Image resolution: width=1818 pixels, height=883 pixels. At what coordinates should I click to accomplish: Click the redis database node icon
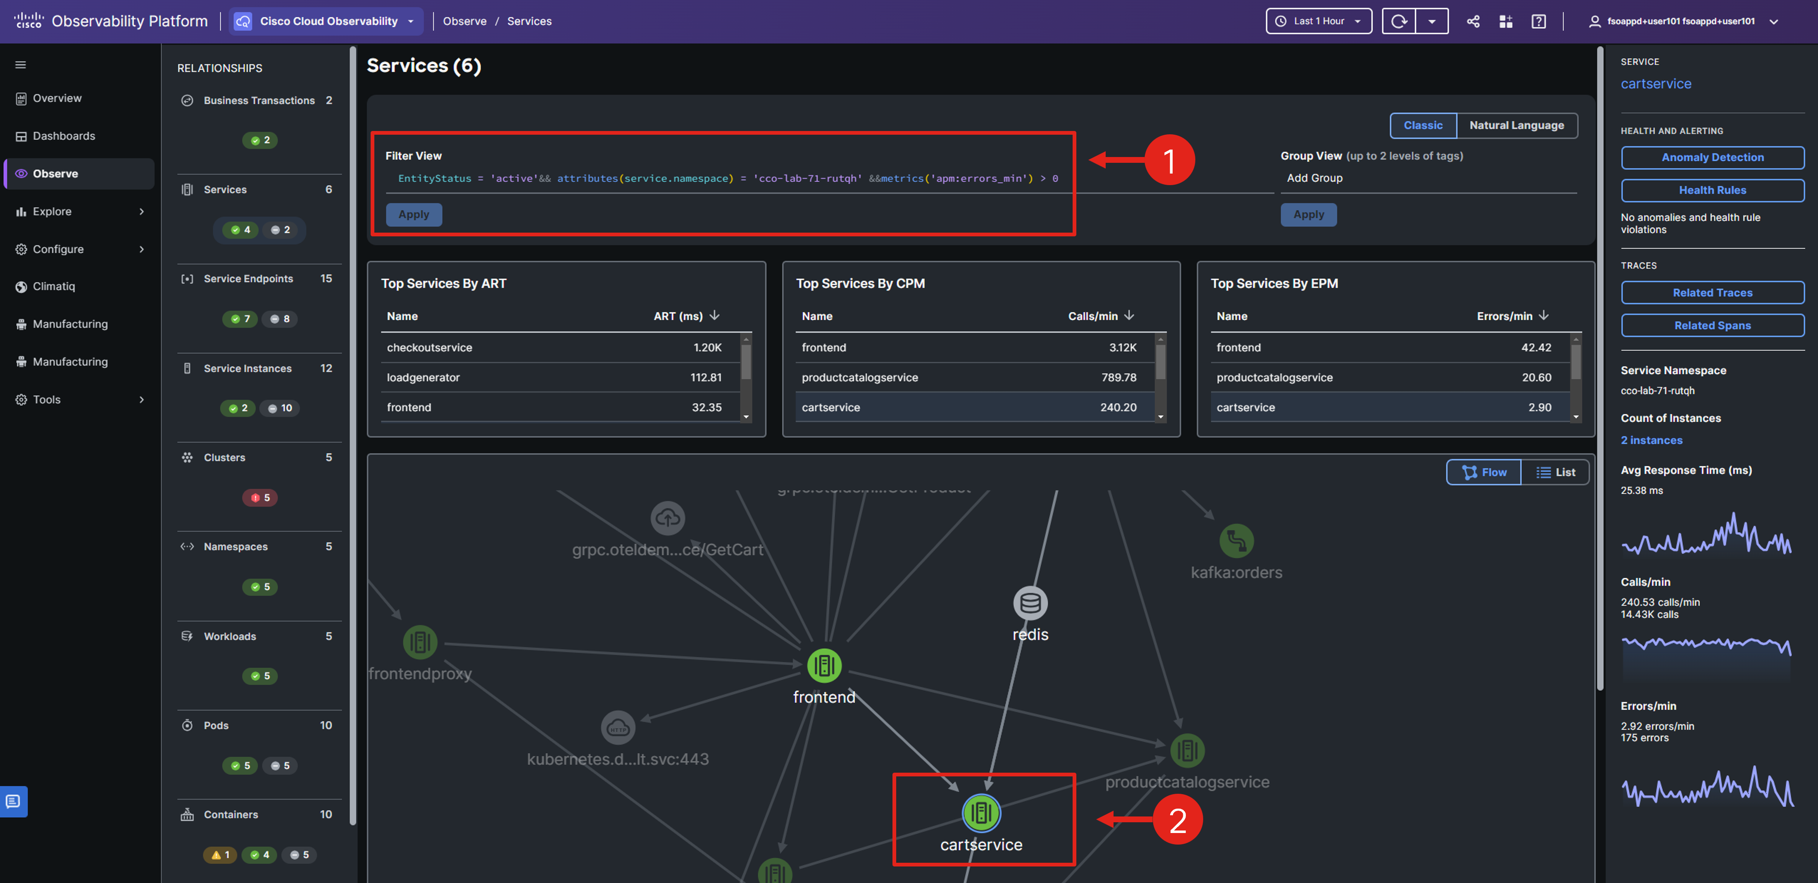pos(1030,603)
